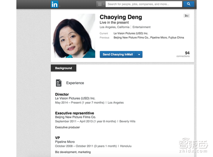Click the Executive producer description
Image resolution: width=213 pixels, height=157 pixels.
click(67, 127)
